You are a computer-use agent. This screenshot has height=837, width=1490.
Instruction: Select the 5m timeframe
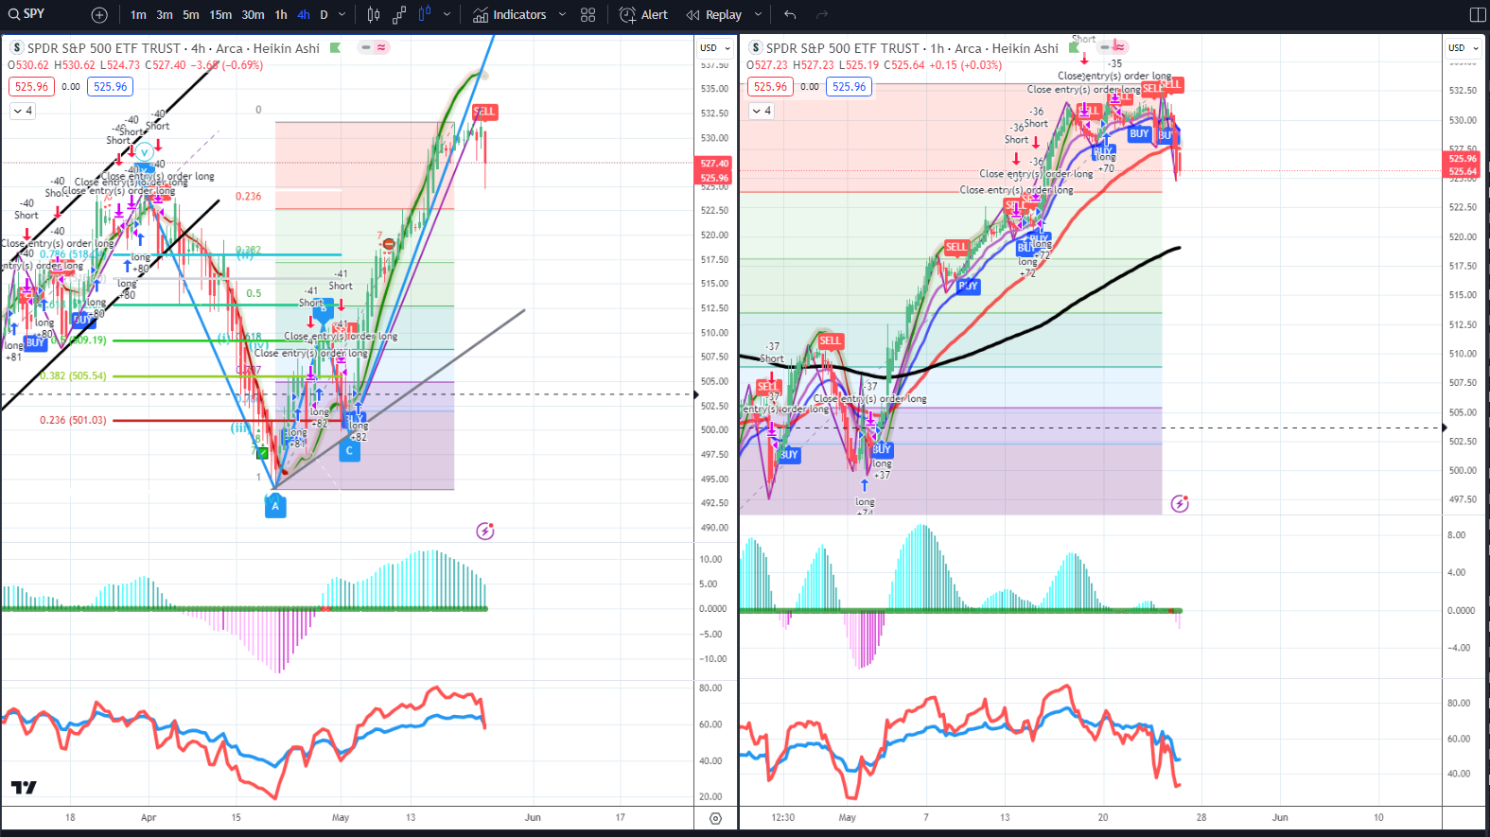[x=191, y=15]
